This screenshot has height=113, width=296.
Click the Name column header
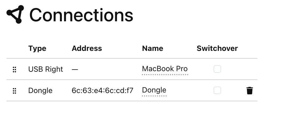pyautogui.click(x=153, y=49)
